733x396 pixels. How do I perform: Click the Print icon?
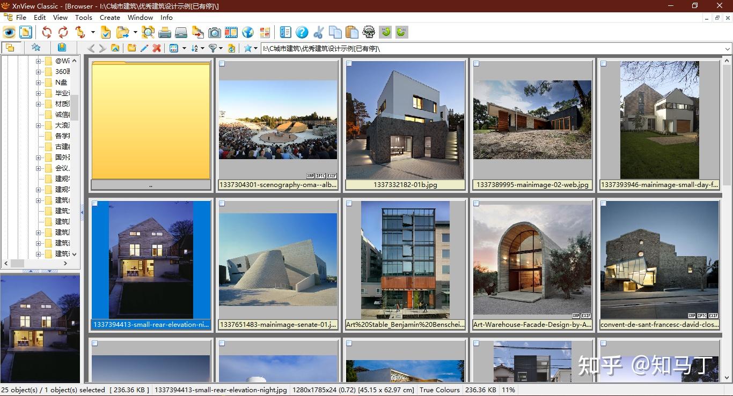coord(165,32)
